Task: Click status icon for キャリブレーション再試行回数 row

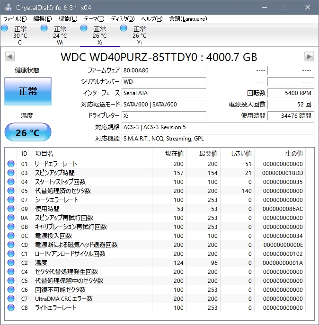Action: click(x=11, y=227)
